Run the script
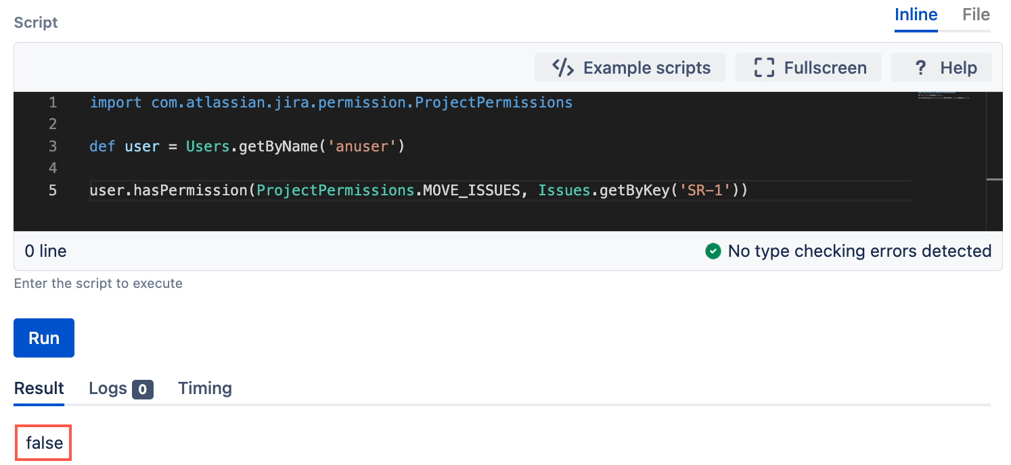The image size is (1011, 465). pyautogui.click(x=44, y=338)
